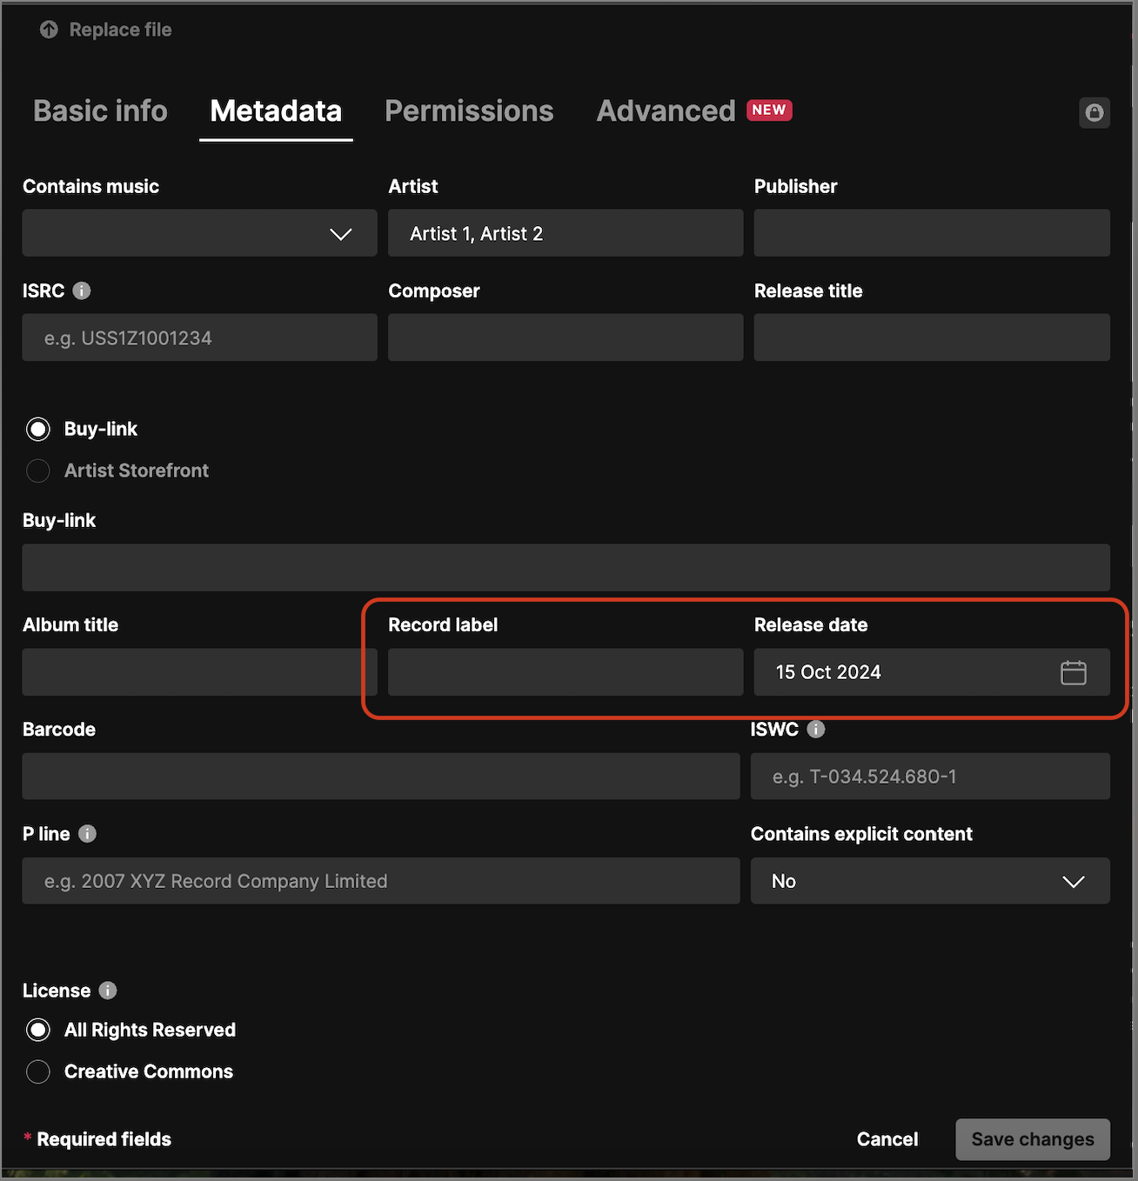Open the Permissions tab
The image size is (1138, 1181).
click(469, 111)
